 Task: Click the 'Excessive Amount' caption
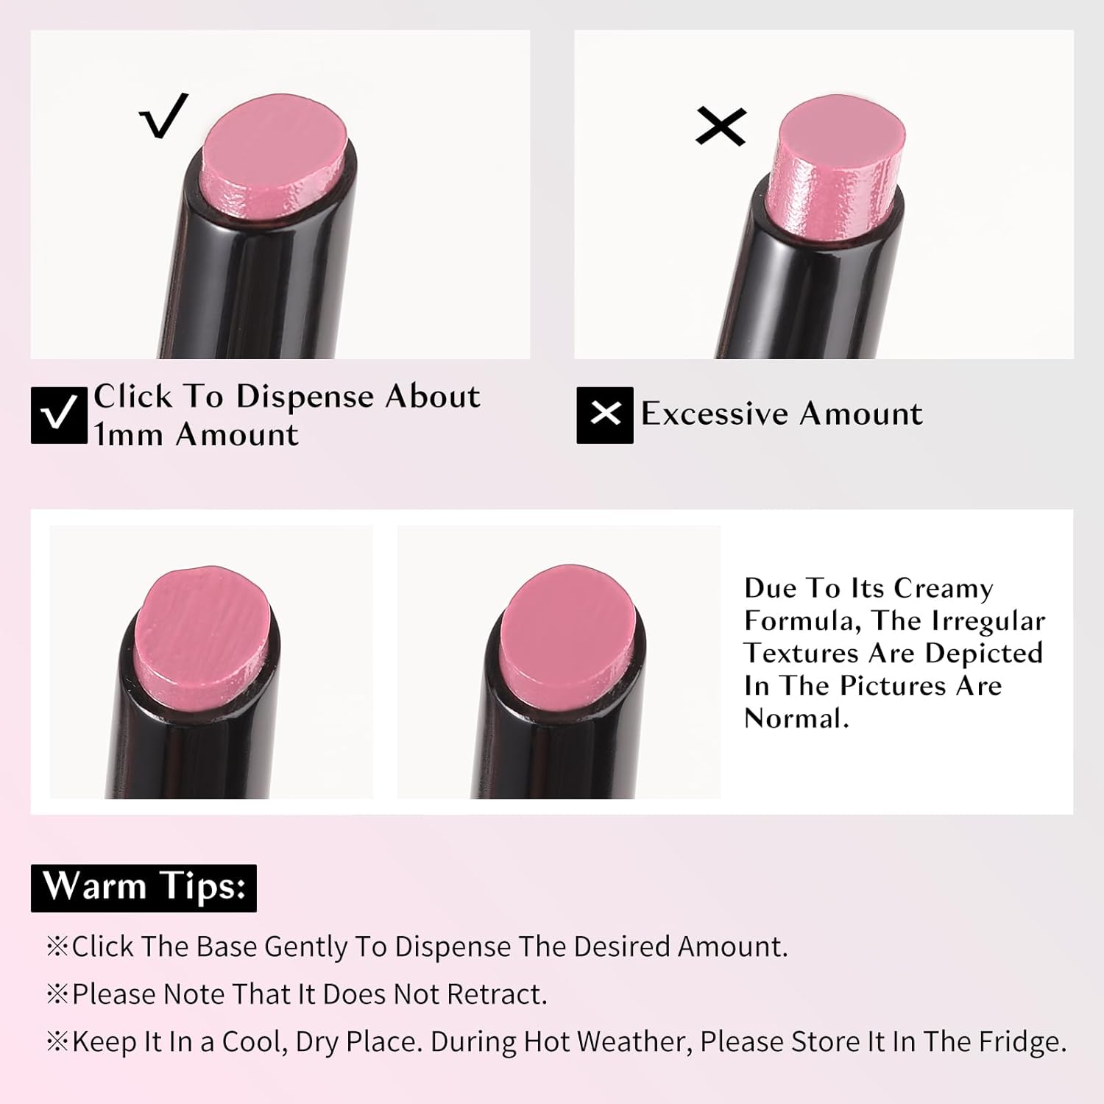(x=782, y=414)
